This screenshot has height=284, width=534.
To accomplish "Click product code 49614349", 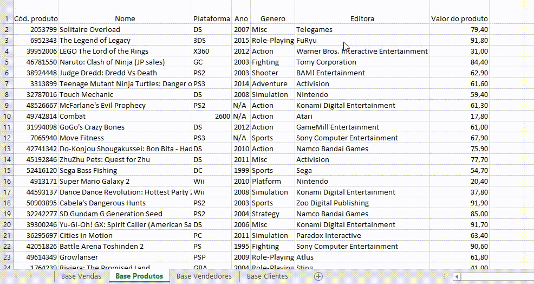I will (x=36, y=257).
